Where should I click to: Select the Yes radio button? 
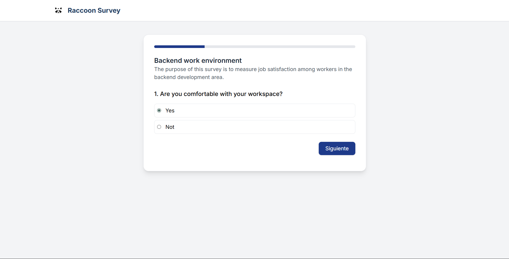[159, 111]
